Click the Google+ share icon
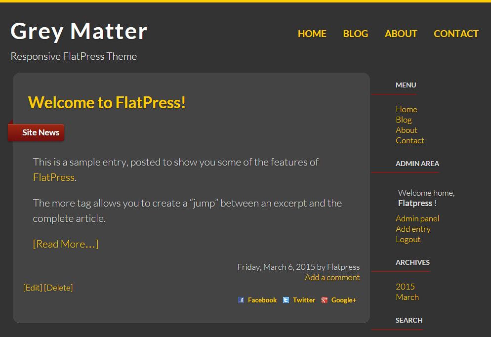Image resolution: width=491 pixels, height=337 pixels. coord(325,300)
